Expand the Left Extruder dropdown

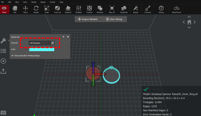(x=52, y=43)
